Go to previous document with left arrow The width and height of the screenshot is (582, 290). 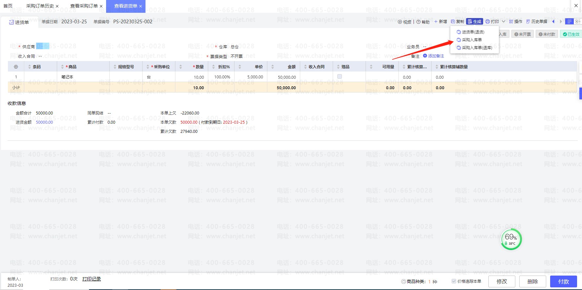click(x=553, y=22)
